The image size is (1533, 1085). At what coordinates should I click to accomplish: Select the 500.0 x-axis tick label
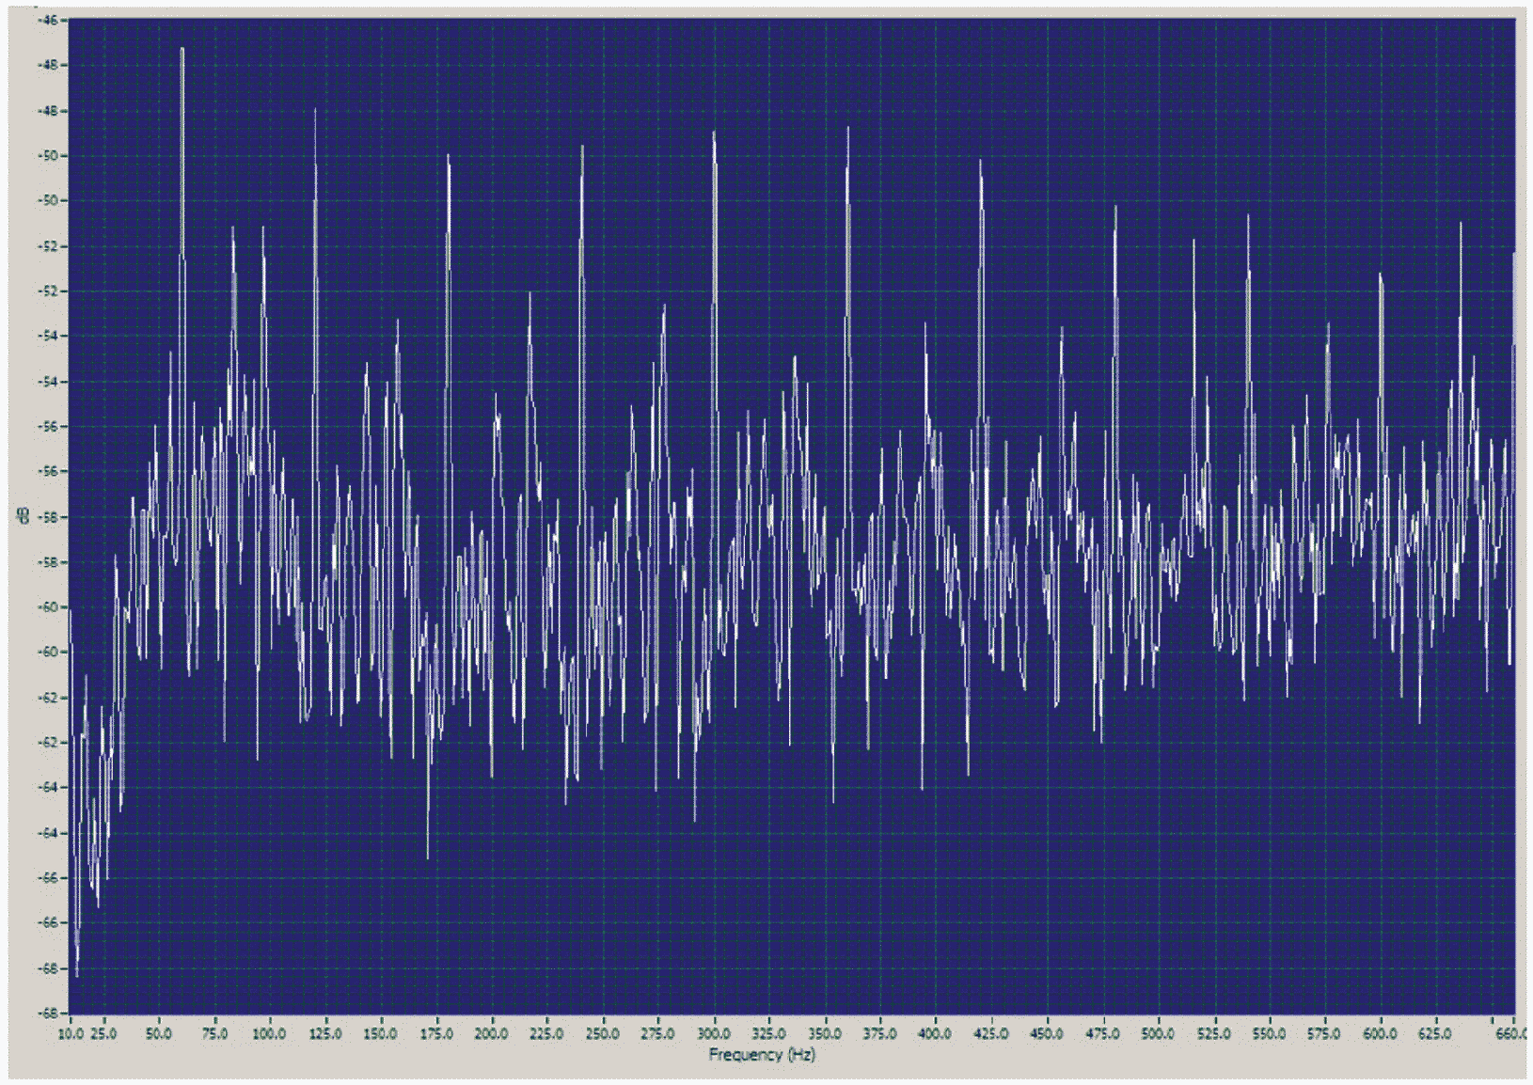coord(1158,1034)
